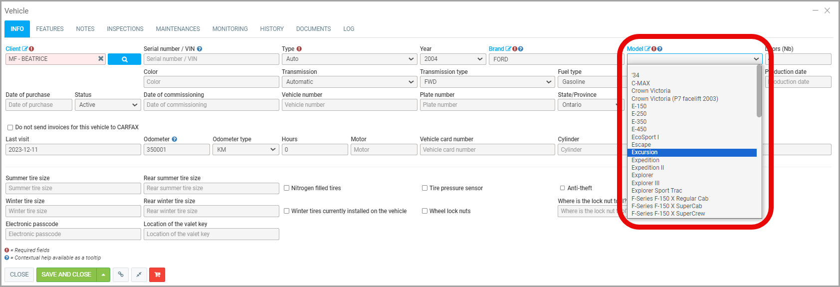Click the edit icon next to Brand

coord(508,49)
